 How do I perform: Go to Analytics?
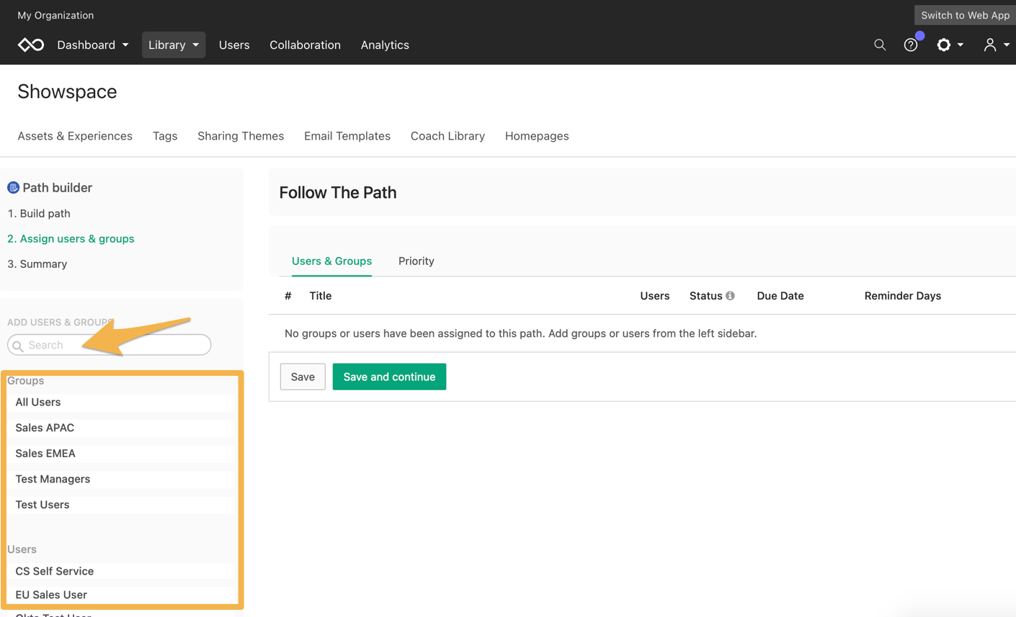[385, 45]
